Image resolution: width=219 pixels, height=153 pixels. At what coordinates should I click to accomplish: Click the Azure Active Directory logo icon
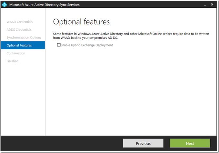point(5,5)
